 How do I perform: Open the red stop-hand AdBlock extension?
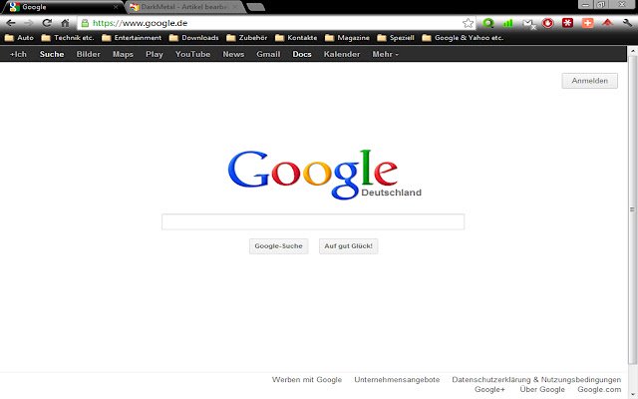tap(547, 23)
